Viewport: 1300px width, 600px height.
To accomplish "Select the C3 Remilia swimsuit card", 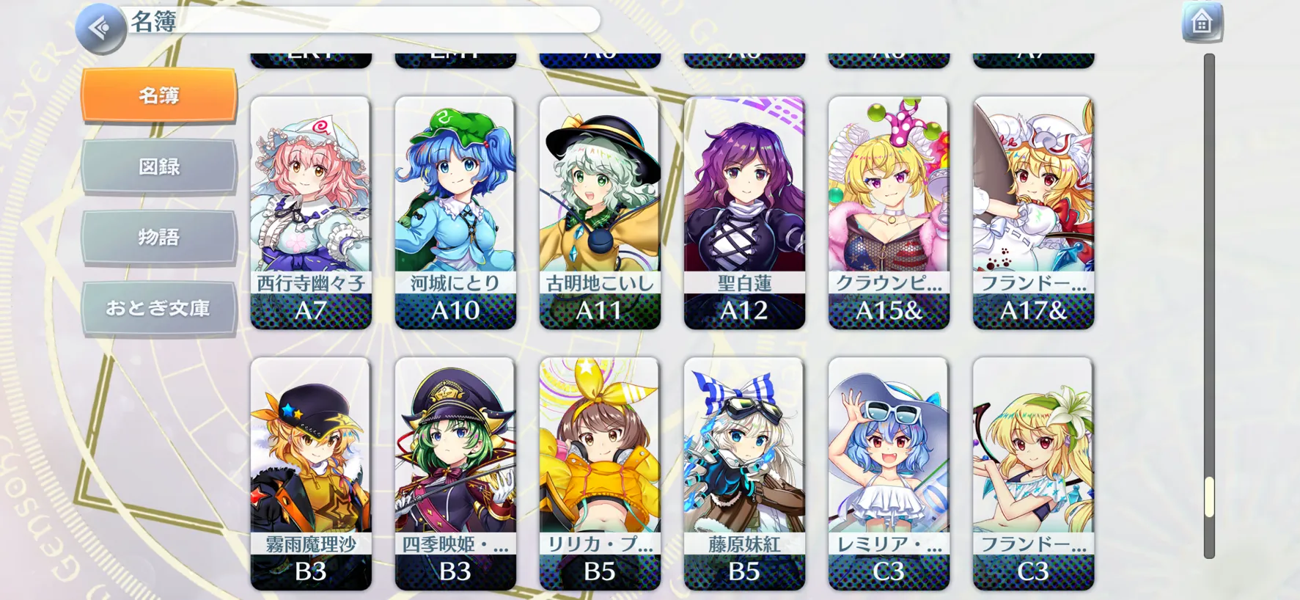I will click(889, 474).
